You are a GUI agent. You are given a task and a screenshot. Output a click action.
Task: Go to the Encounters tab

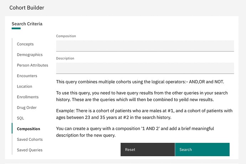[x=27, y=76]
